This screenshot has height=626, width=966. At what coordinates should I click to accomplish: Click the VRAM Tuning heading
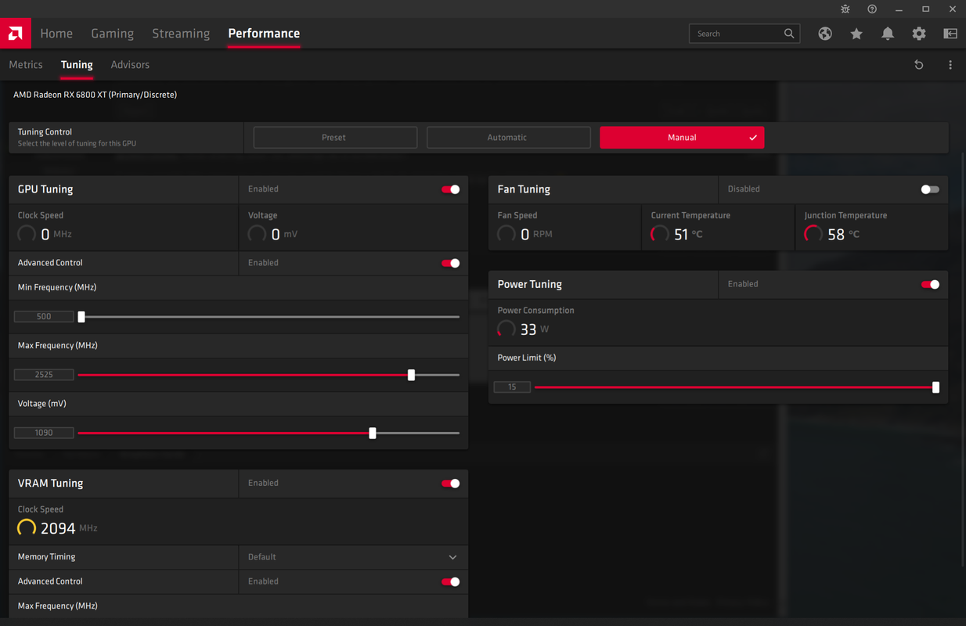(50, 484)
